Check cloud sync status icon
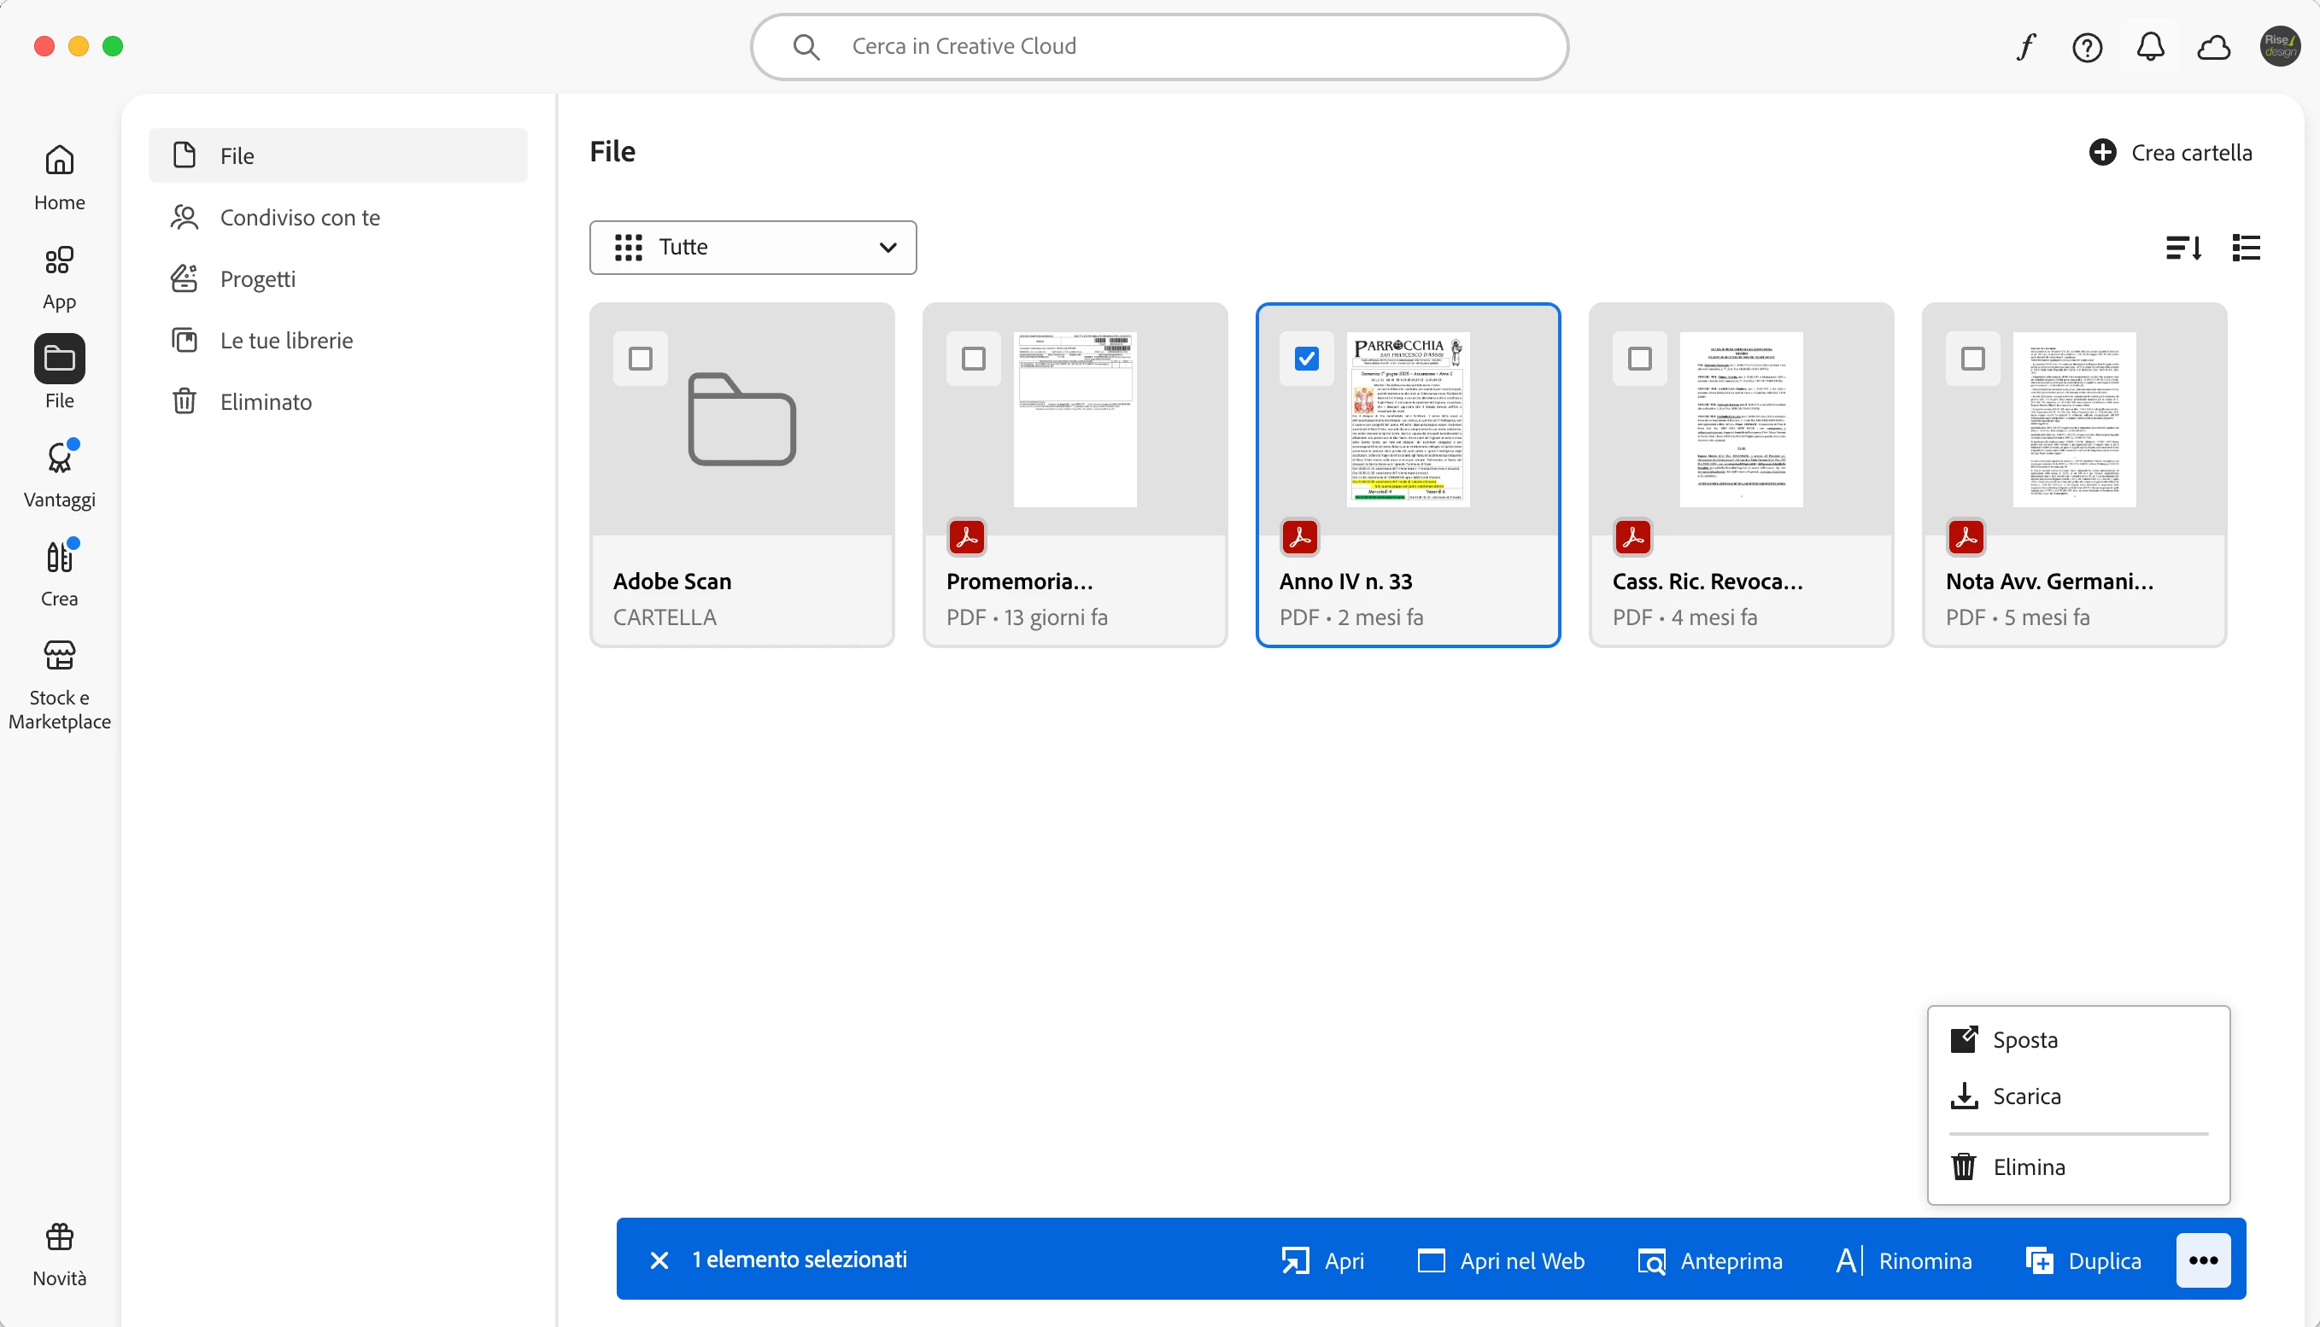 (2213, 46)
